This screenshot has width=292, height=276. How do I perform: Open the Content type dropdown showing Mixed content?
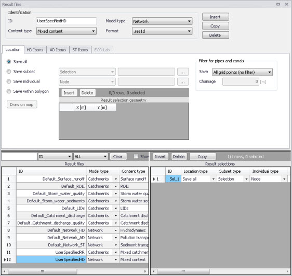(x=67, y=31)
